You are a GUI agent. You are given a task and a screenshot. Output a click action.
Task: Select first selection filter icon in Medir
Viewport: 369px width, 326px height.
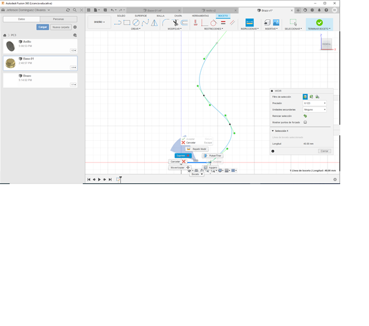coord(305,97)
